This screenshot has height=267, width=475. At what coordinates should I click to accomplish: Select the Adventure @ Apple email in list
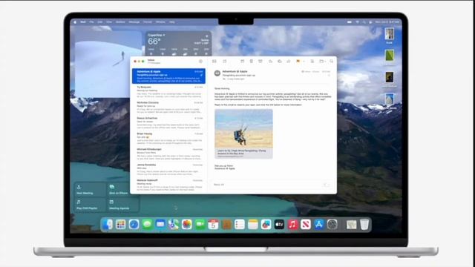168,76
